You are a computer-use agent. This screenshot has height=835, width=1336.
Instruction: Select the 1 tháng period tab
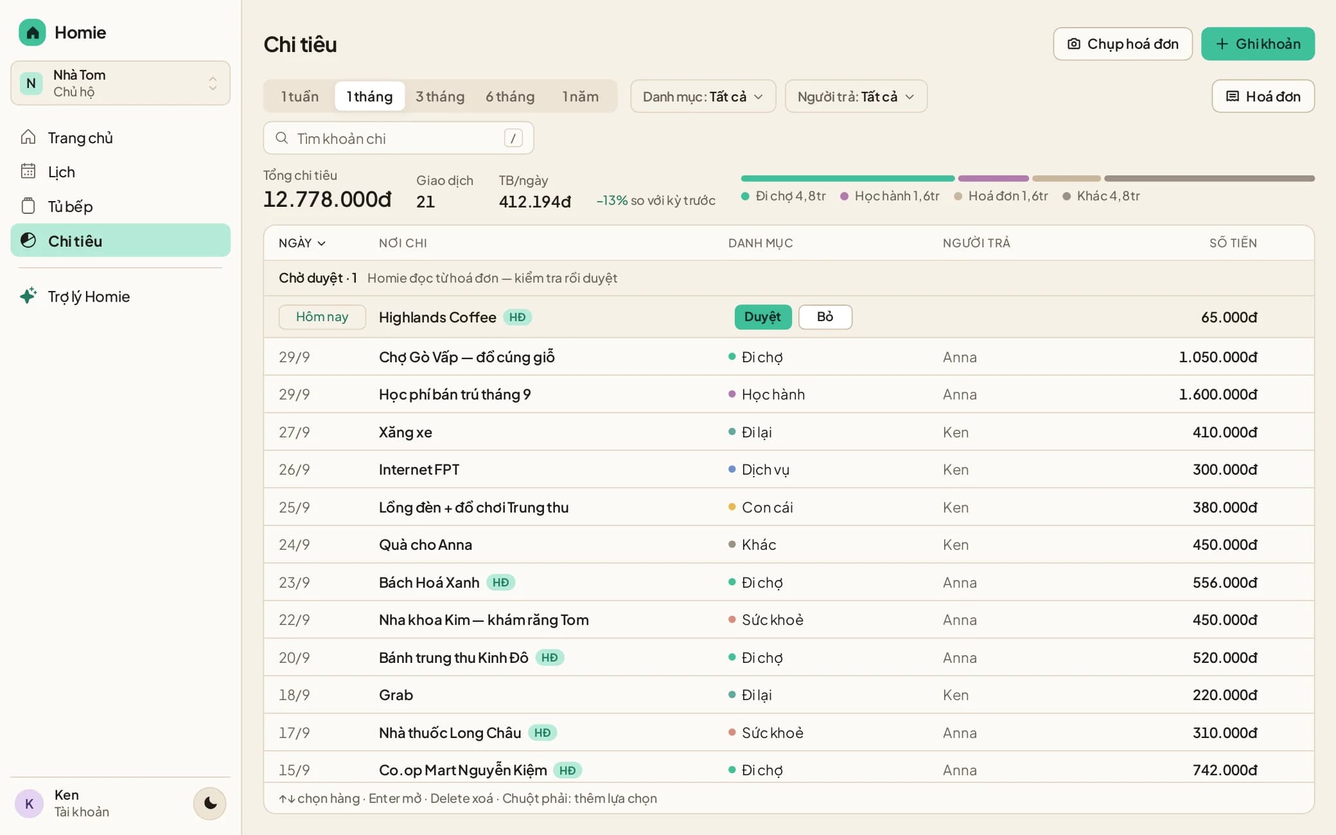point(369,96)
